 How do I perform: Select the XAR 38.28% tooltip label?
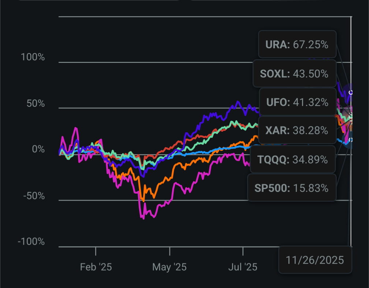(x=297, y=130)
